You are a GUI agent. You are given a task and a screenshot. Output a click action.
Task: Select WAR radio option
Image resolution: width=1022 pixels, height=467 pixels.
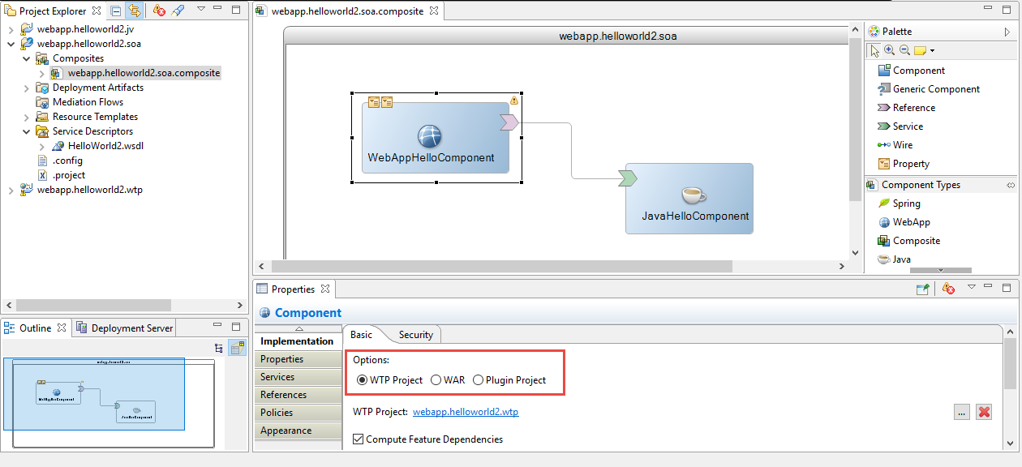[448, 380]
